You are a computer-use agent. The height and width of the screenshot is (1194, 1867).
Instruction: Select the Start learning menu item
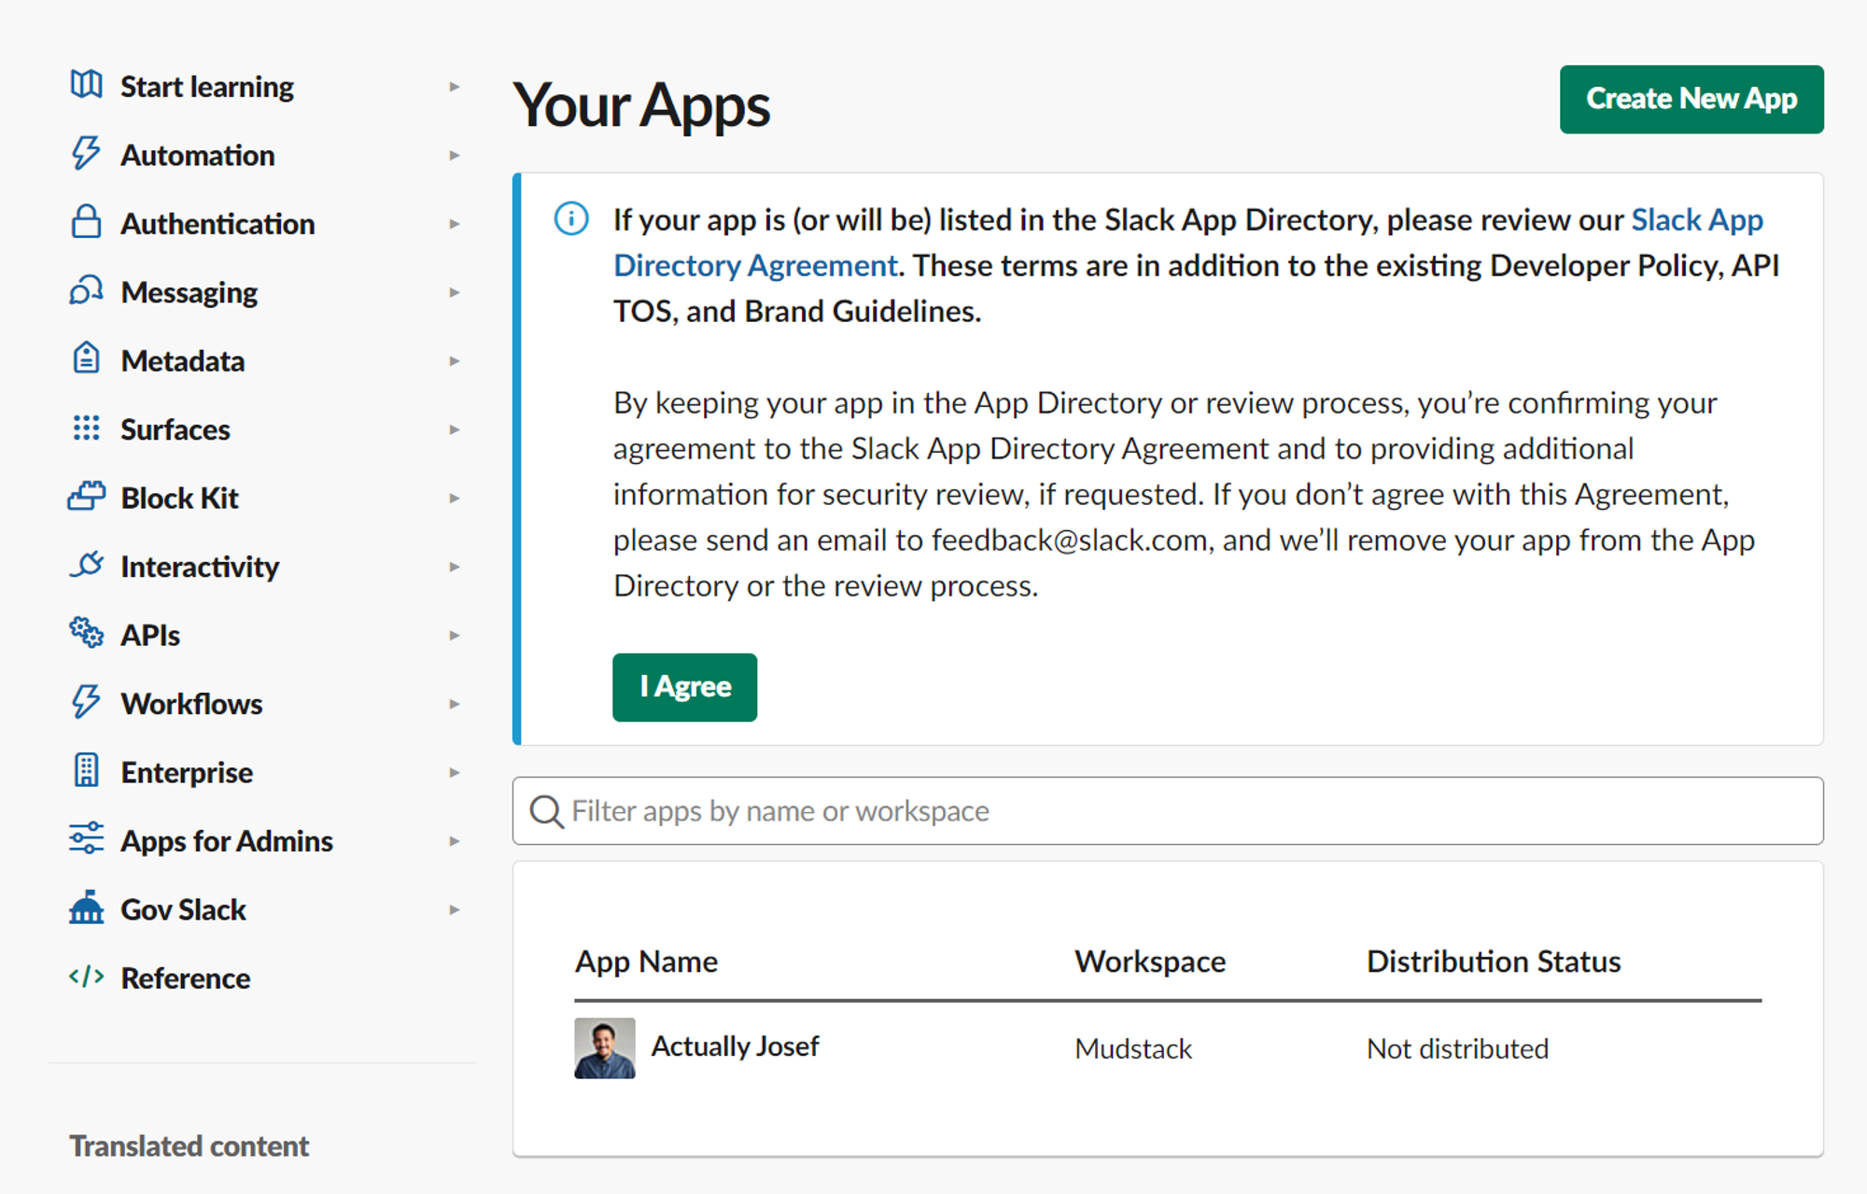tap(206, 85)
